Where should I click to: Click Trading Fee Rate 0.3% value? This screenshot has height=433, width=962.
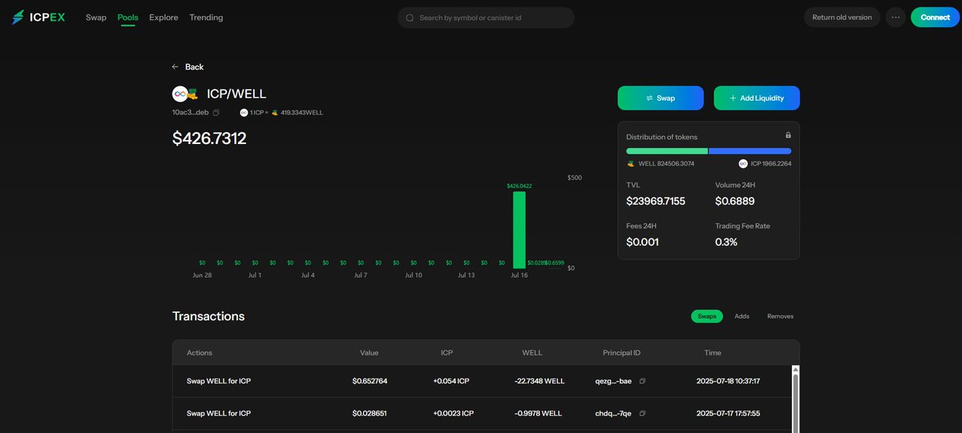pos(726,242)
